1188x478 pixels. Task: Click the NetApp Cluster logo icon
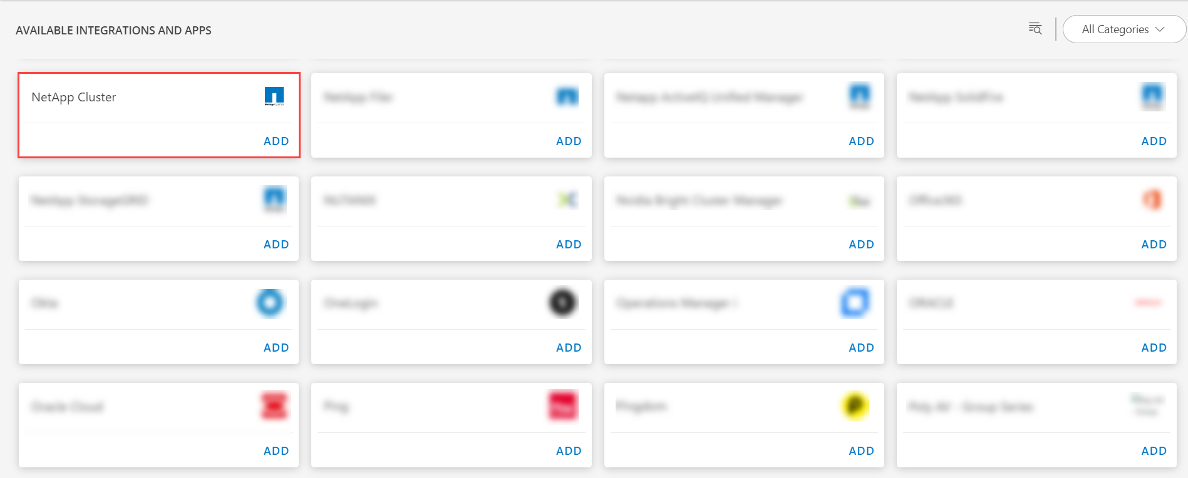pyautogui.click(x=274, y=96)
